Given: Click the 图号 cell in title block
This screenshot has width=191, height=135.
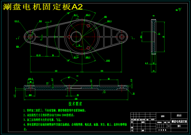Looking at the screenshot, I should pyautogui.click(x=179, y=126).
